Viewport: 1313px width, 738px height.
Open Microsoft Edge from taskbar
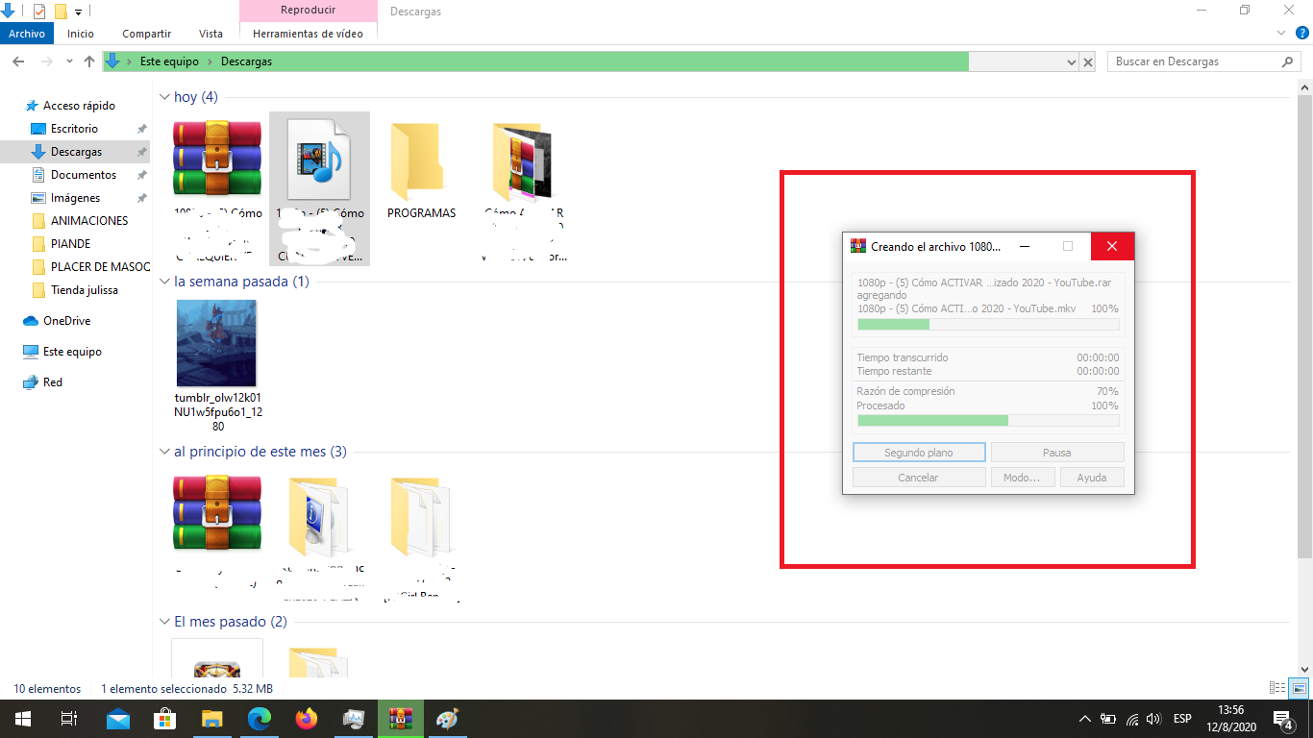click(x=260, y=719)
